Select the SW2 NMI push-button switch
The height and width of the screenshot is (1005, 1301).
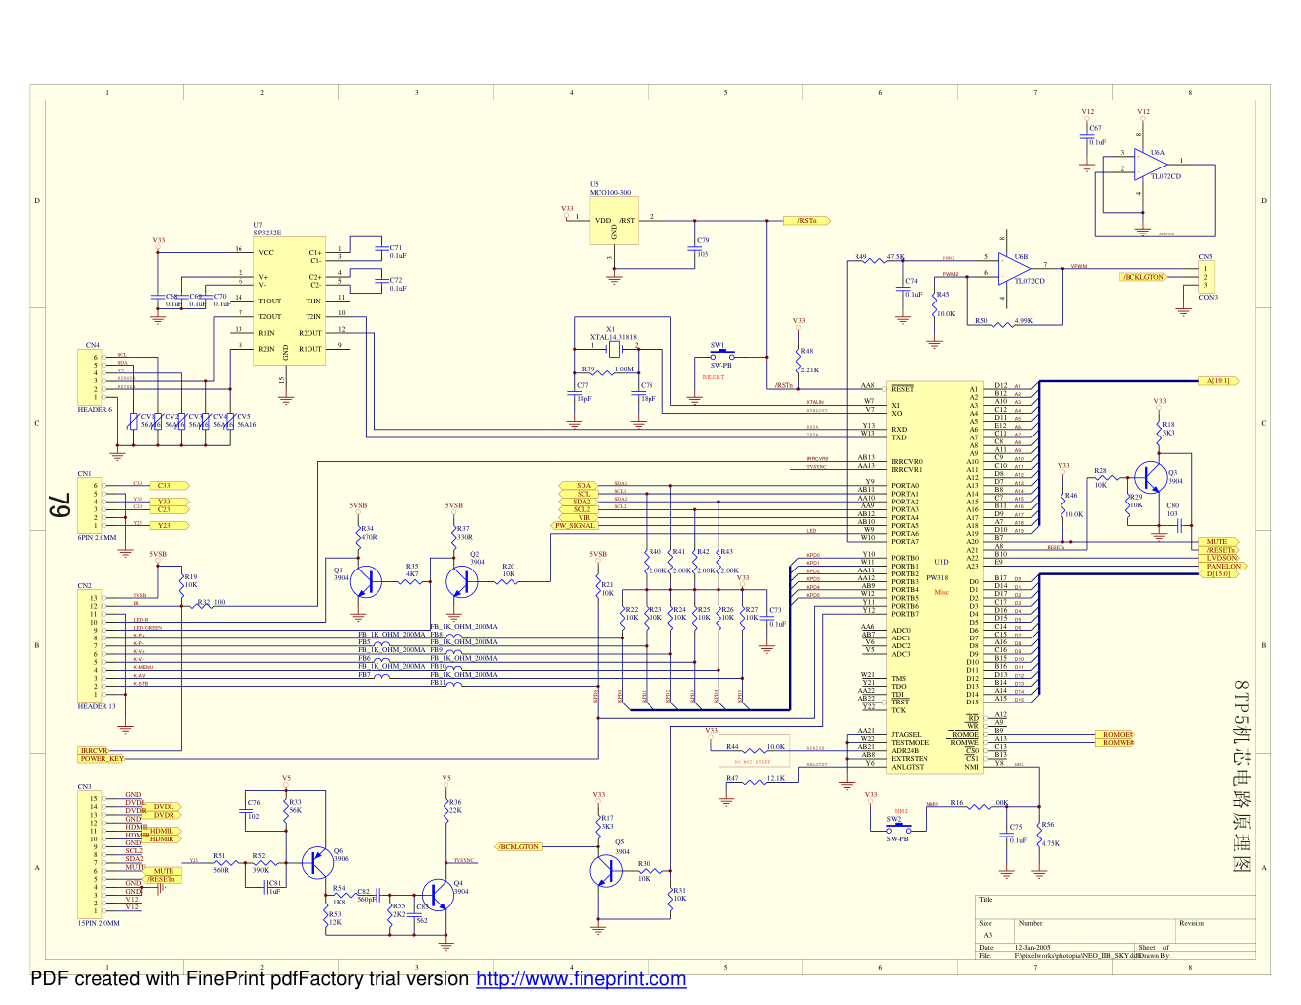(x=897, y=829)
